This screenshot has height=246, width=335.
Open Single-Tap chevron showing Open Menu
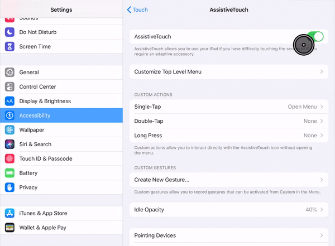pos(322,107)
